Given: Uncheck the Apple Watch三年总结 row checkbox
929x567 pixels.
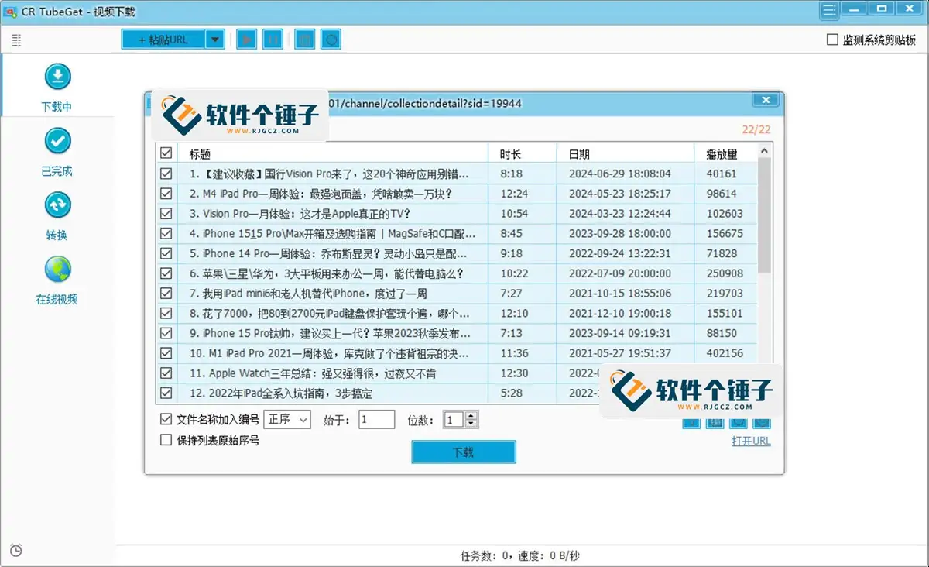Looking at the screenshot, I should point(166,373).
